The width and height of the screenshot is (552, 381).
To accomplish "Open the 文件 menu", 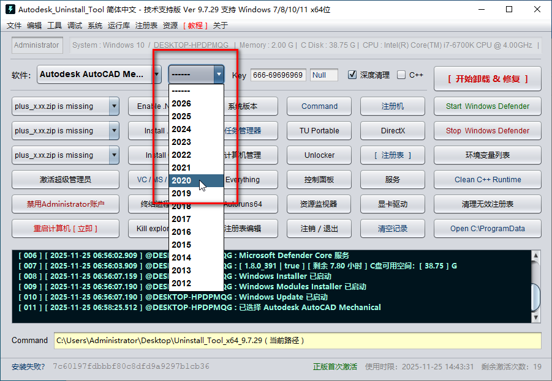I will pyautogui.click(x=14, y=25).
